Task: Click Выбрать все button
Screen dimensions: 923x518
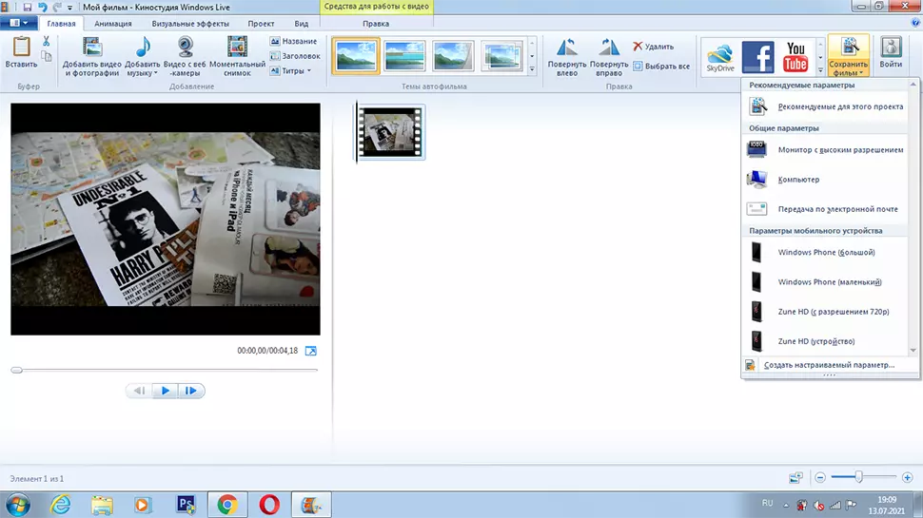Action: tap(660, 67)
